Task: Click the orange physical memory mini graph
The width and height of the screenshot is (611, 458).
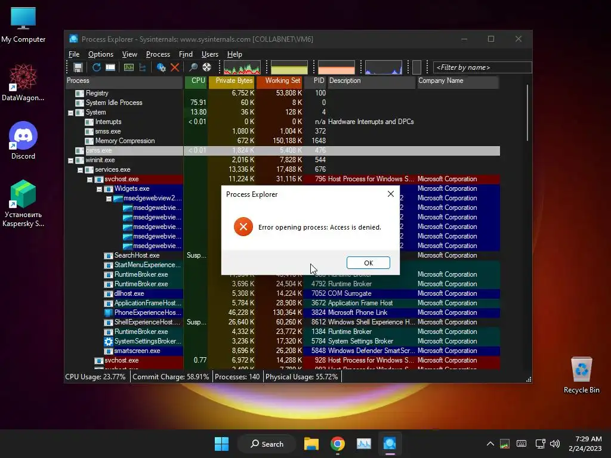Action: coord(337,67)
